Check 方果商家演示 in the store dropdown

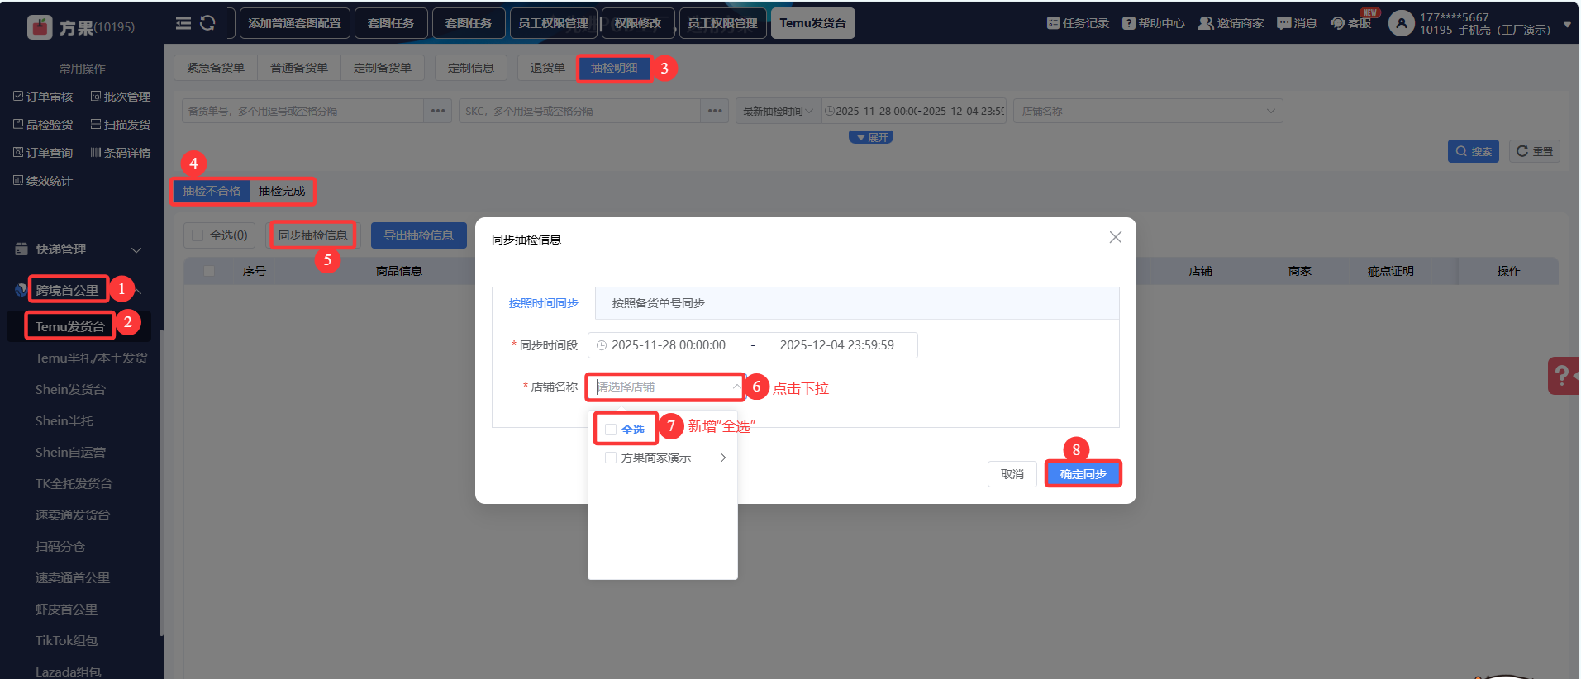[611, 458]
